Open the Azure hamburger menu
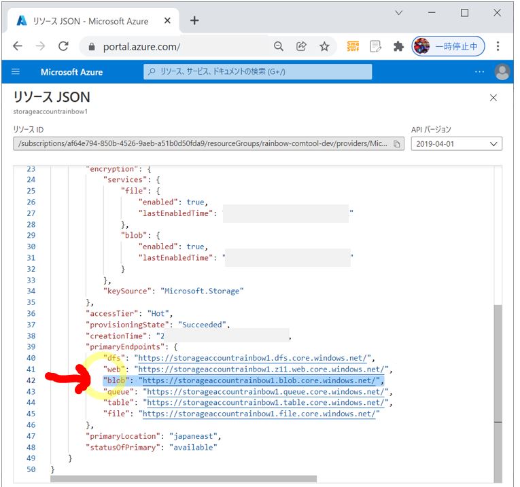 point(16,71)
